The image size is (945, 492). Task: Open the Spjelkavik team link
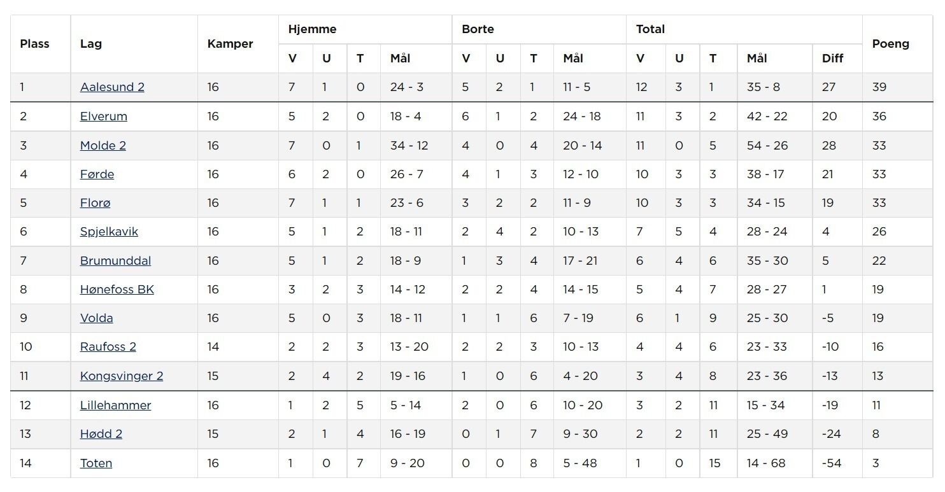pos(109,232)
